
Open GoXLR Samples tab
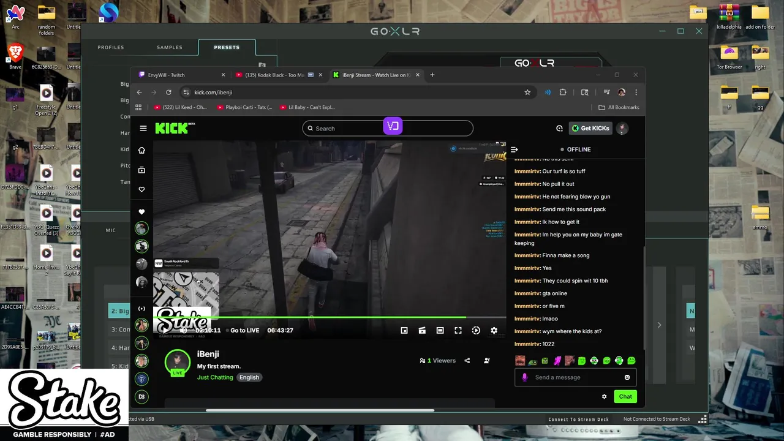170,47
